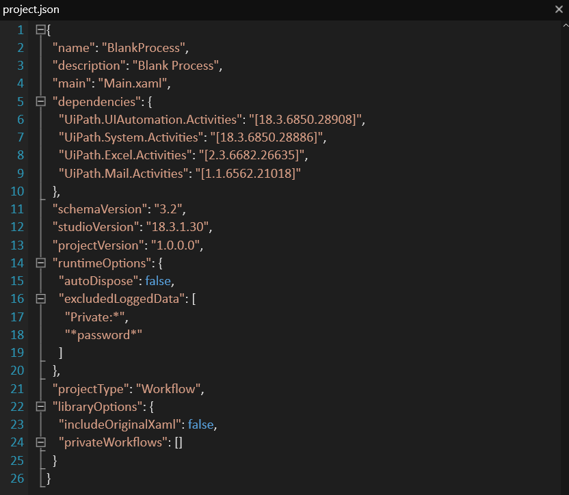Click the false value of includeOriginalXaml

200,424
